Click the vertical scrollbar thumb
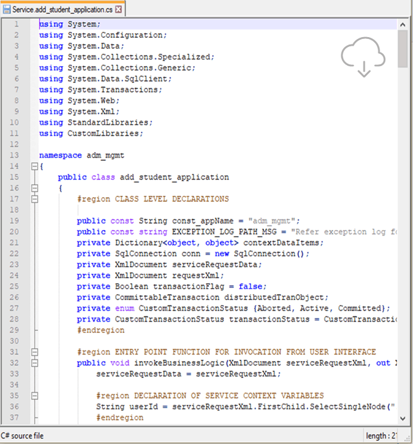 [402, 49]
